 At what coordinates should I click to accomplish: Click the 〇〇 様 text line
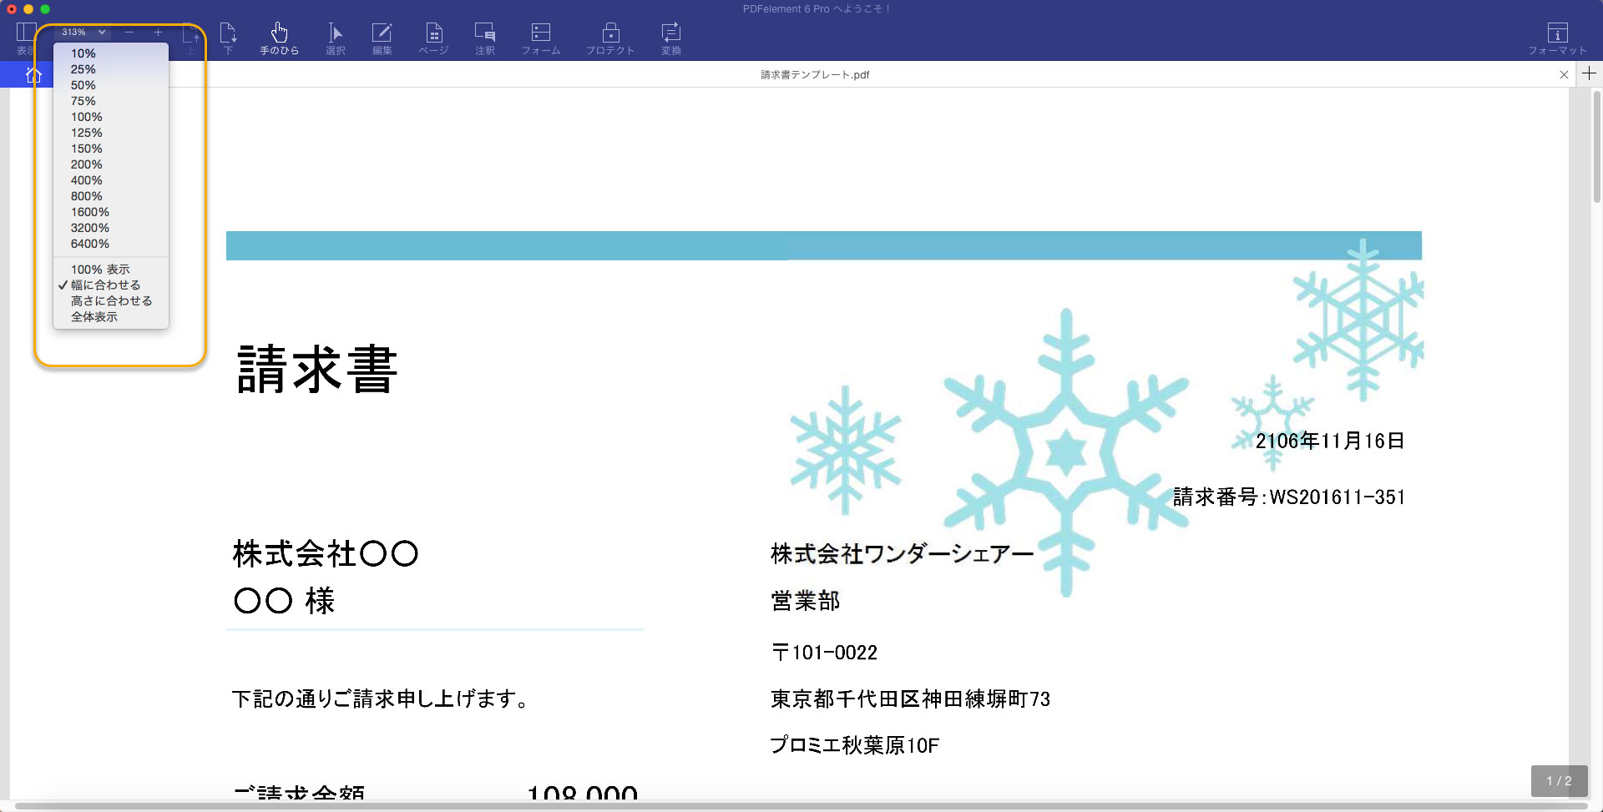point(285,600)
